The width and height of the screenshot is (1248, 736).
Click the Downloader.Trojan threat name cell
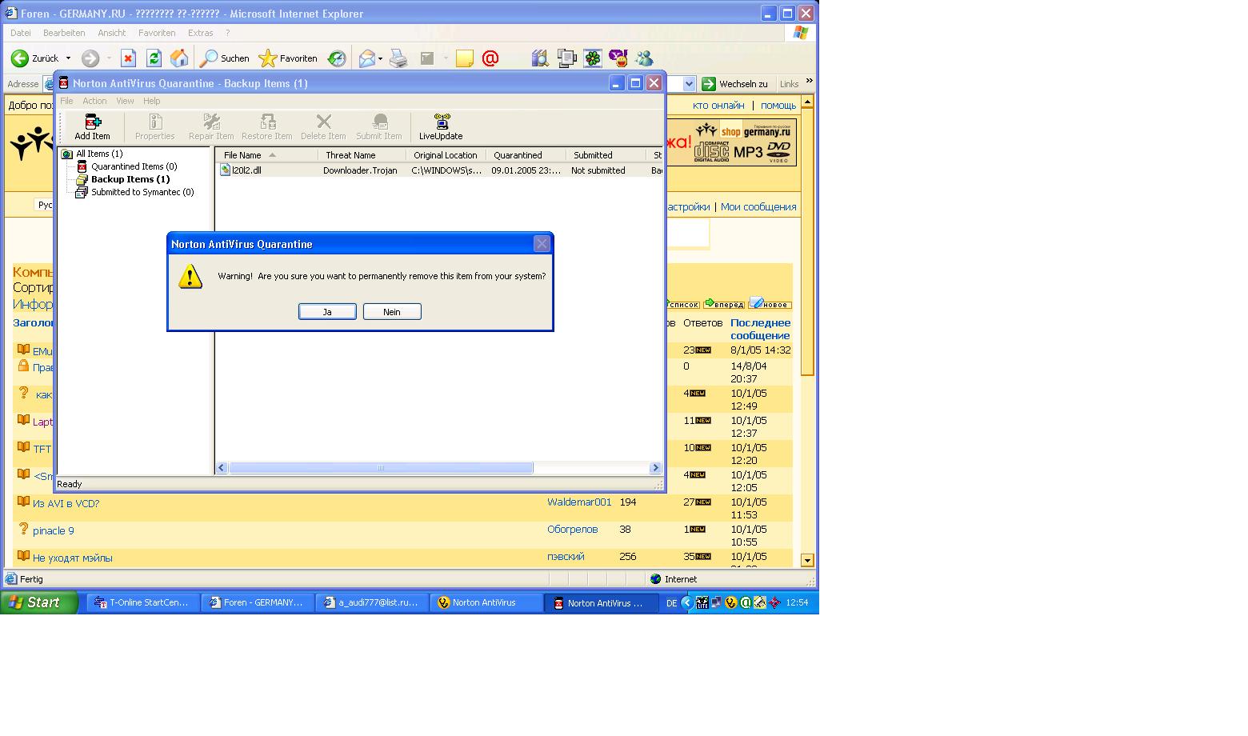360,170
